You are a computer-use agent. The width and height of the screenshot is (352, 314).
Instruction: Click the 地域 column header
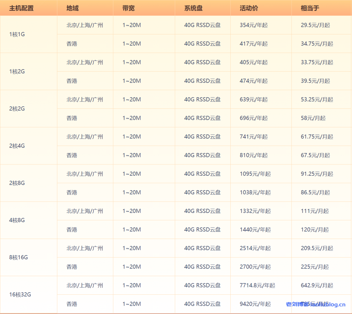(71, 8)
